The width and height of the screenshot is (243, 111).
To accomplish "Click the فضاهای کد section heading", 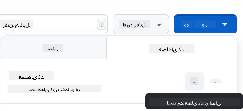I will coord(31,76).
